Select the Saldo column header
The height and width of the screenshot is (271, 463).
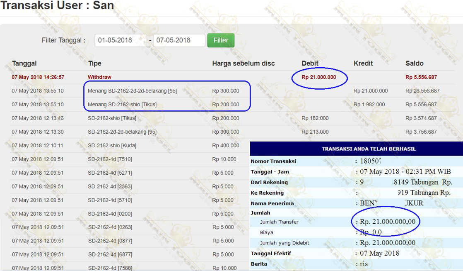click(414, 63)
